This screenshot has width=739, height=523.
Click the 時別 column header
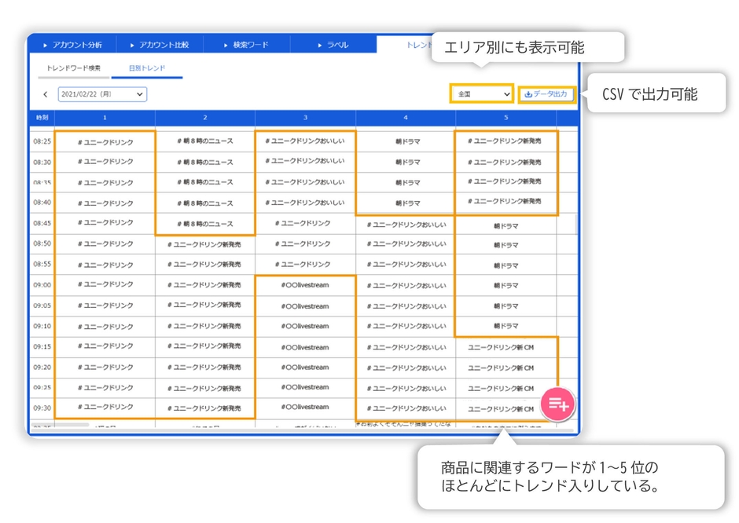pos(45,115)
